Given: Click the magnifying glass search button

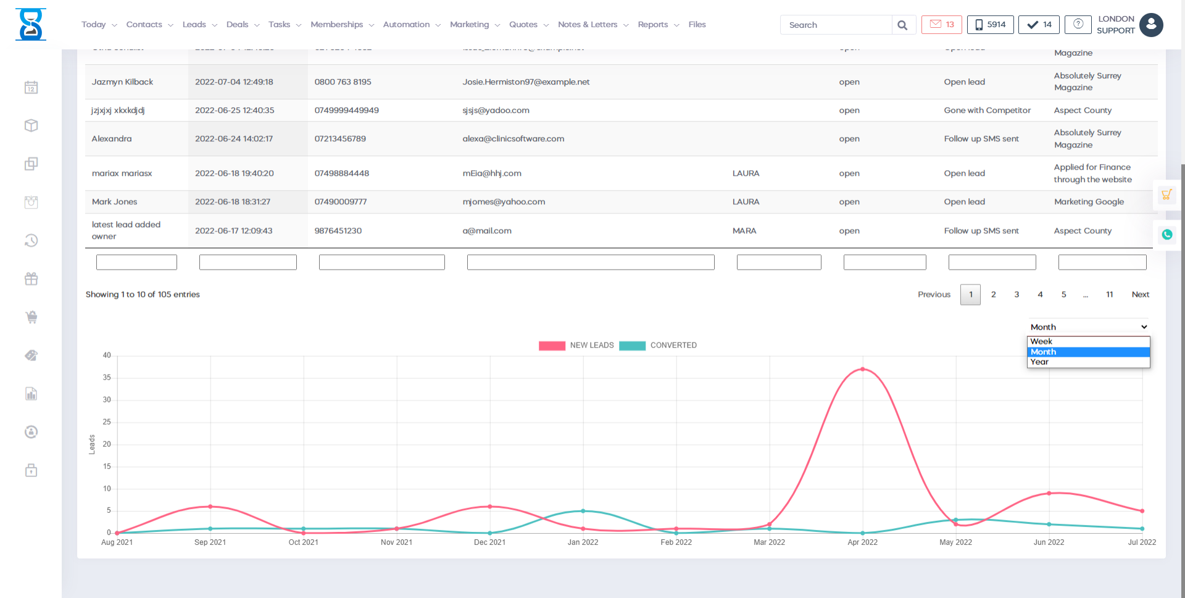Looking at the screenshot, I should click(x=902, y=25).
